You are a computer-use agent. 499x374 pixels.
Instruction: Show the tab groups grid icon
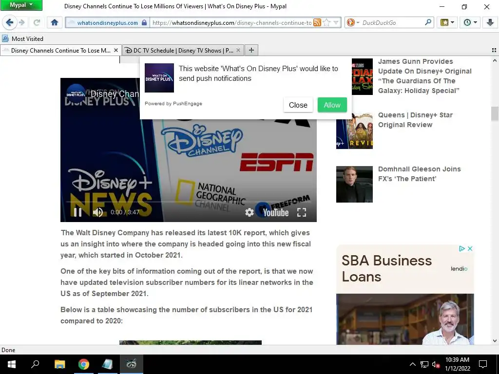[494, 50]
